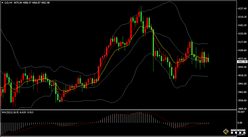The image size is (248, 137).
Task: Click the 4018.20 price axis label
Action: click(242, 75)
